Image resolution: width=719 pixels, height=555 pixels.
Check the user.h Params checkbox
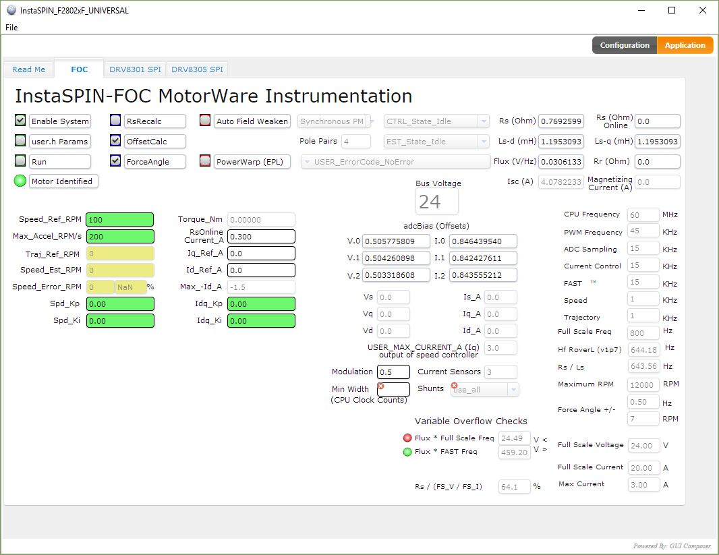(20, 140)
